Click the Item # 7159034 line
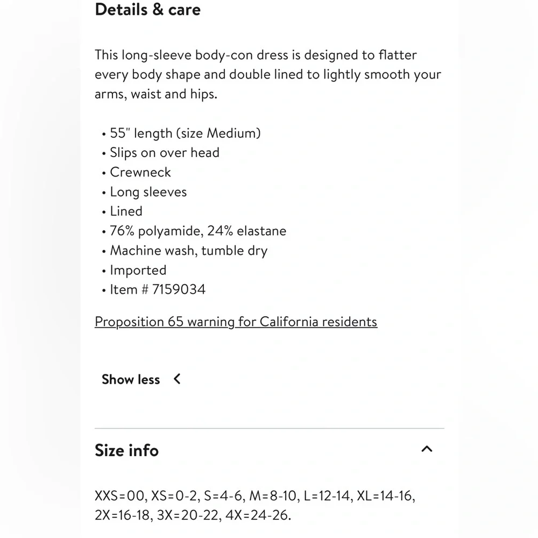The height and width of the screenshot is (538, 538). point(157,289)
